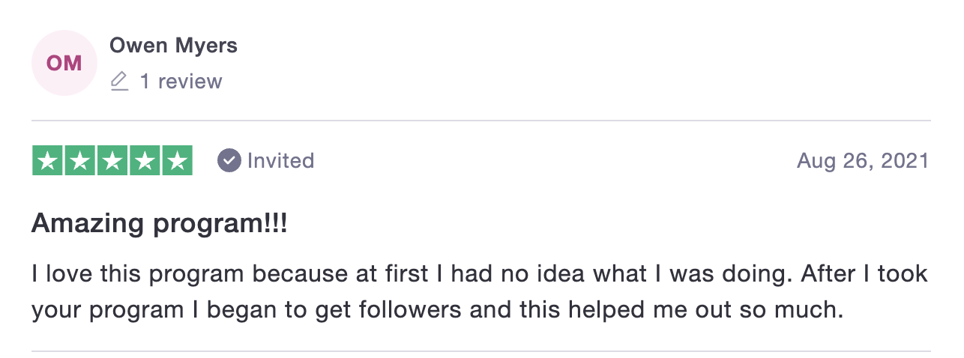Open the 'Amazing program!!!' review title

coord(160,224)
